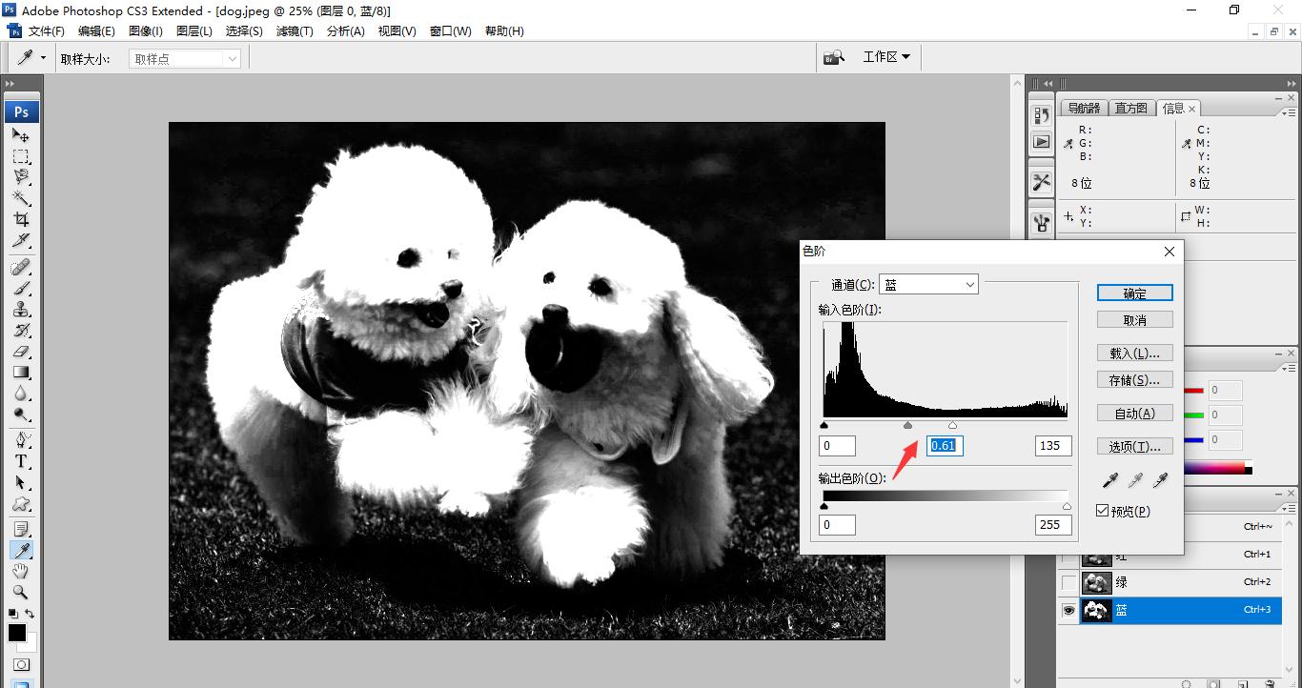Image resolution: width=1302 pixels, height=688 pixels.
Task: Toggle visibility of the 蓝 channel
Action: (x=1068, y=610)
